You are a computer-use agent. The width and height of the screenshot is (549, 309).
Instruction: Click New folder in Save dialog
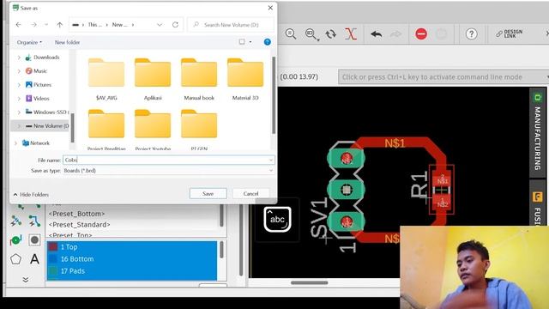tap(67, 42)
